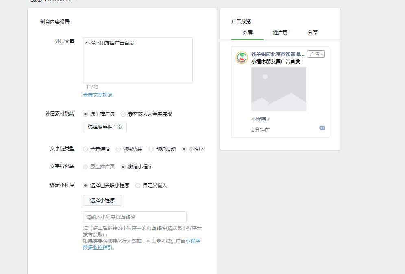405x274 pixels.
Task: Click the 外层文案 text area
Action: click(138, 60)
